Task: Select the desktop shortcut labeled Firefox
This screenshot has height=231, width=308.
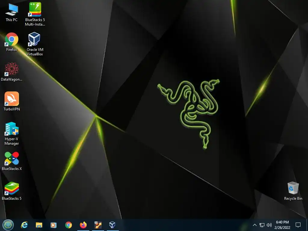Action: (x=12, y=42)
